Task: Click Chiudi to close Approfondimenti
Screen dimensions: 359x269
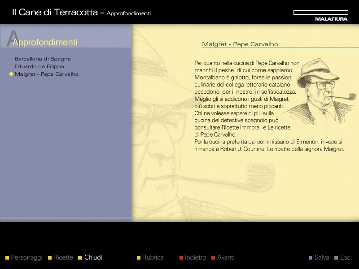Action: click(93, 257)
